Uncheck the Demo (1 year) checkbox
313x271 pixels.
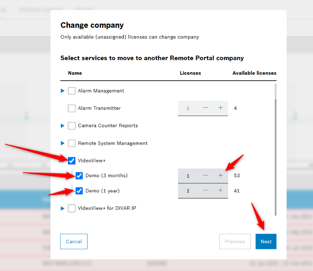coord(79,191)
